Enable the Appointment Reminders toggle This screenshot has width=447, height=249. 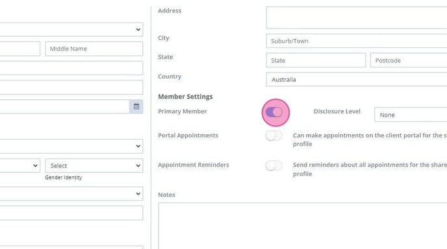[274, 165]
